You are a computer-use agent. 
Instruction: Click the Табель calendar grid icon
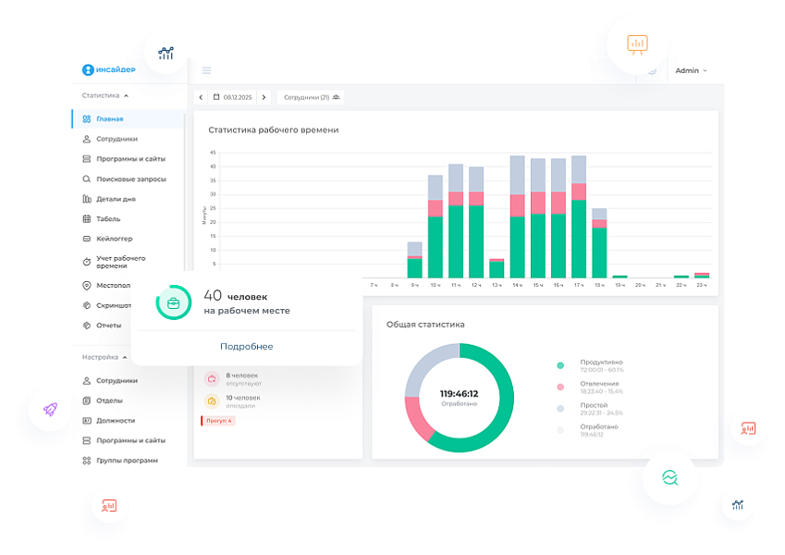(86, 219)
